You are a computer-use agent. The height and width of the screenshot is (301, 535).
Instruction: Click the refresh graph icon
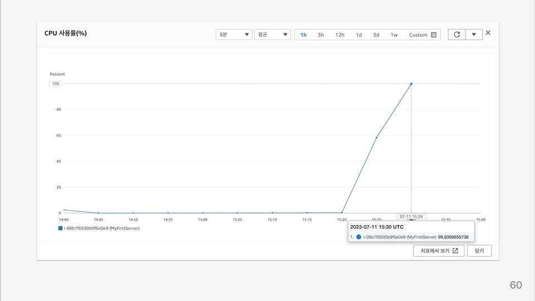tap(456, 35)
